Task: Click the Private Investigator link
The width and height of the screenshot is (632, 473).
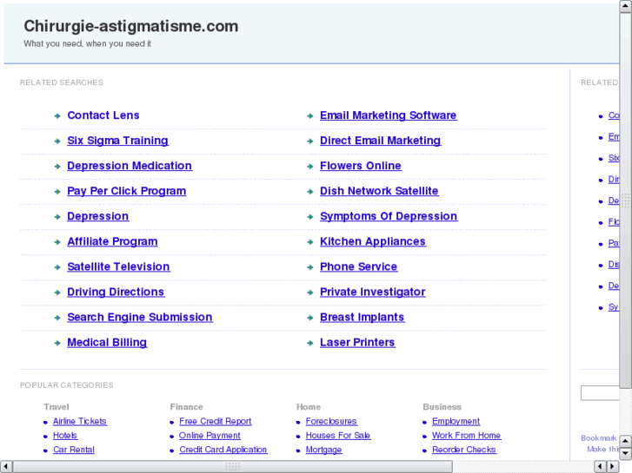Action: tap(373, 292)
